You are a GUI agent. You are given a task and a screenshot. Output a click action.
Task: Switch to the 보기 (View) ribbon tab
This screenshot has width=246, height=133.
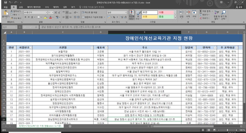click(73, 7)
